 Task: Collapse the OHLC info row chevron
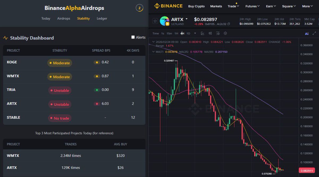coord(153,42)
